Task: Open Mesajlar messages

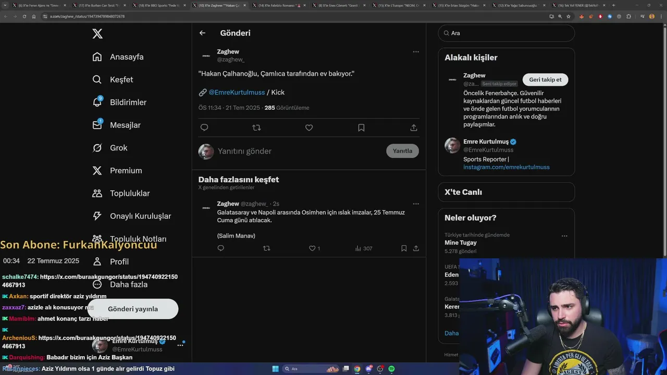Action: (x=116, y=125)
